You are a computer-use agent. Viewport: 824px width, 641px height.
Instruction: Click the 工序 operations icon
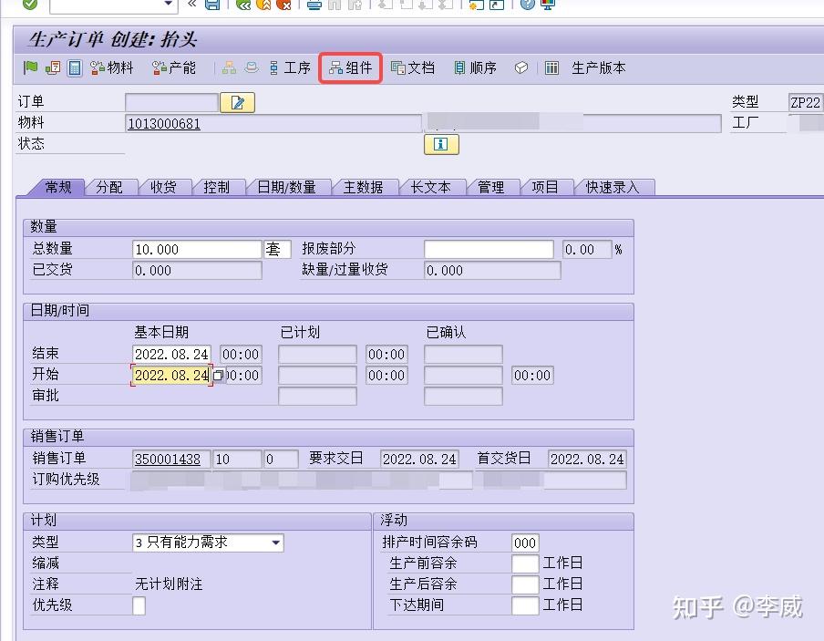click(289, 67)
